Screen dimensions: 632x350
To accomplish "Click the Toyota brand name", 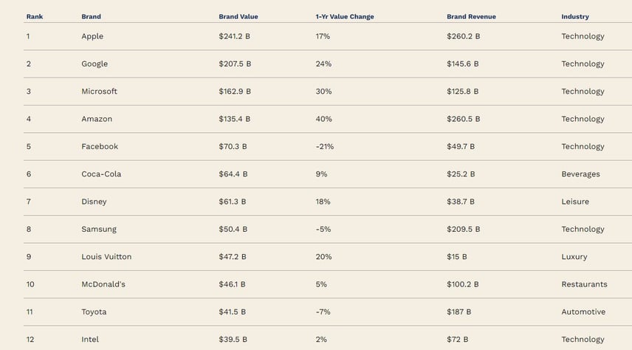I will [94, 312].
